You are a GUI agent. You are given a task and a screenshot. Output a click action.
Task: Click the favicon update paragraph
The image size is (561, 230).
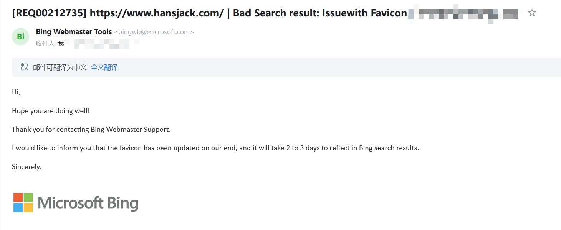click(x=215, y=148)
